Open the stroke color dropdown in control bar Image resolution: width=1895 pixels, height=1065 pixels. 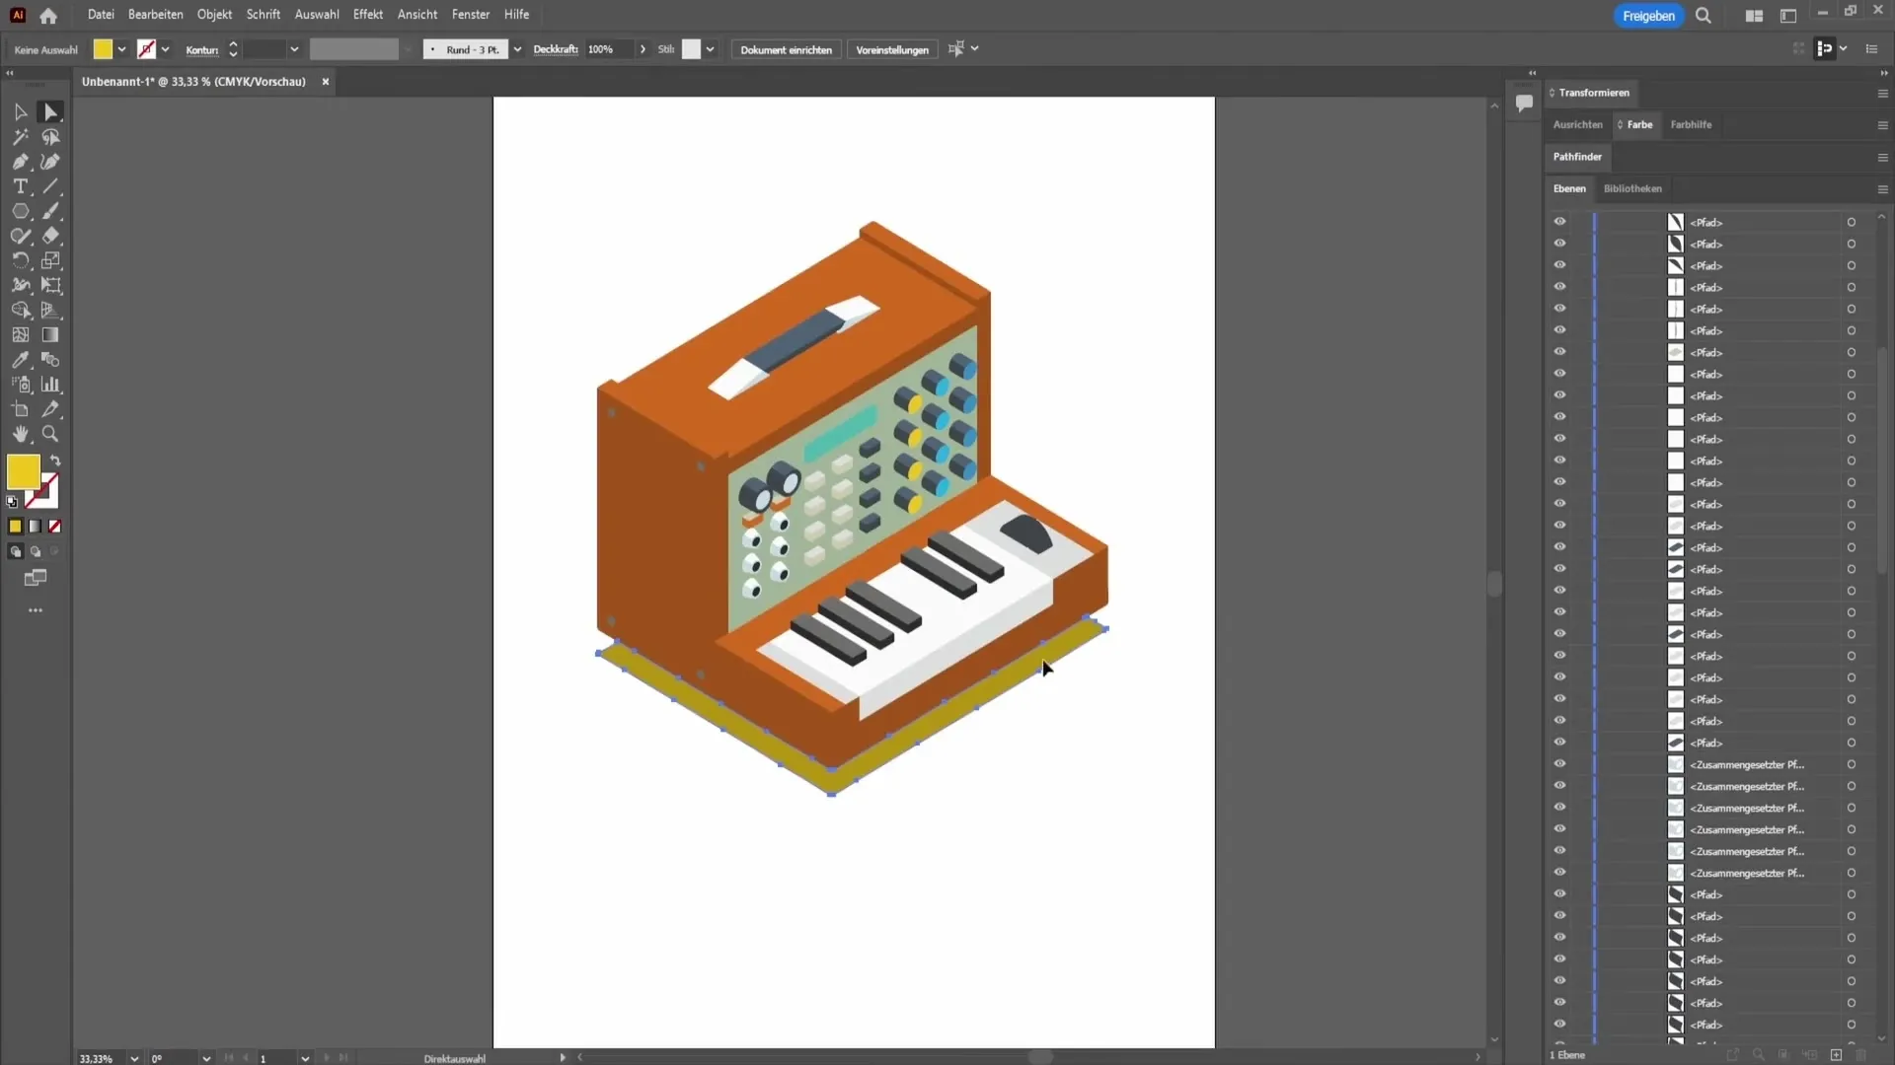pos(165,49)
